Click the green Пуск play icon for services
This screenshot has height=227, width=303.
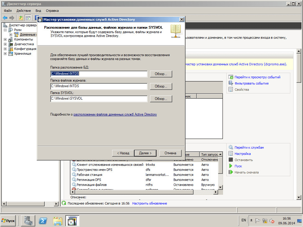231,166
